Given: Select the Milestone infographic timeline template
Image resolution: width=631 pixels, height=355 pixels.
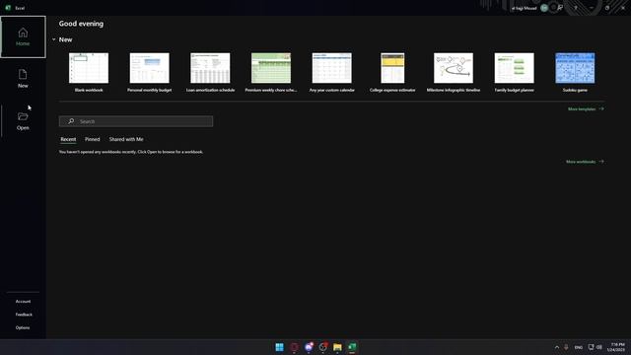Looking at the screenshot, I should tap(454, 72).
